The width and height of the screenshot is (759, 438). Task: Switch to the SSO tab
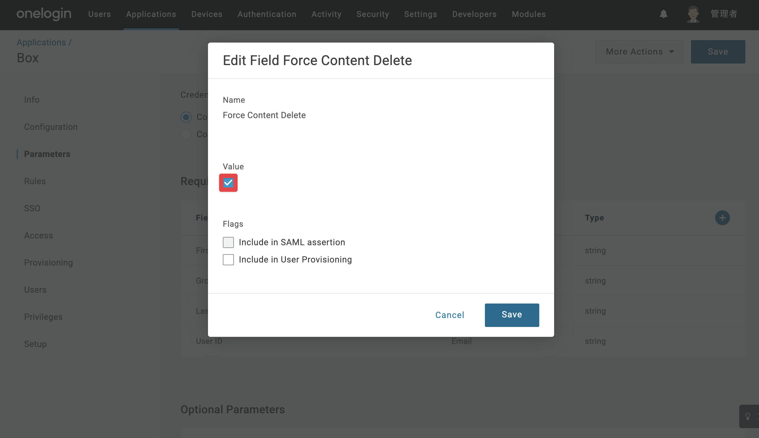click(32, 209)
